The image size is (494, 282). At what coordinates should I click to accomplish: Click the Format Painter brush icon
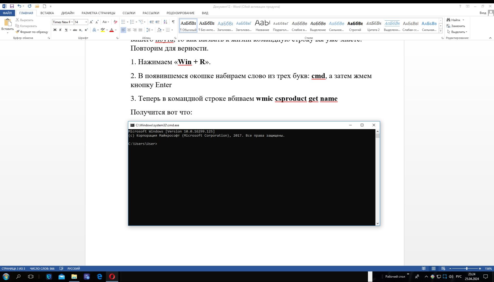(x=18, y=32)
